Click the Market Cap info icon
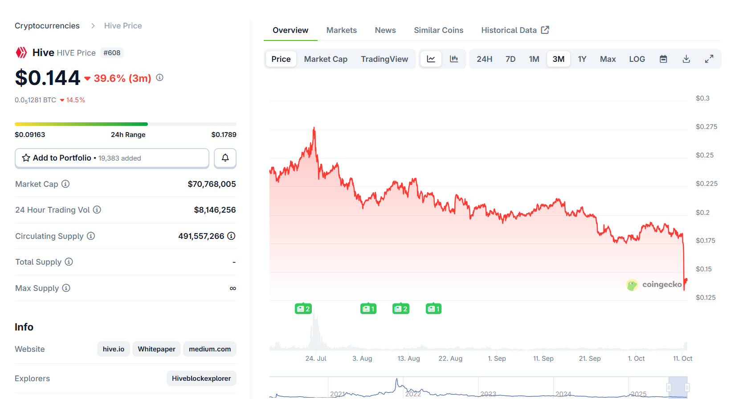 (x=65, y=184)
